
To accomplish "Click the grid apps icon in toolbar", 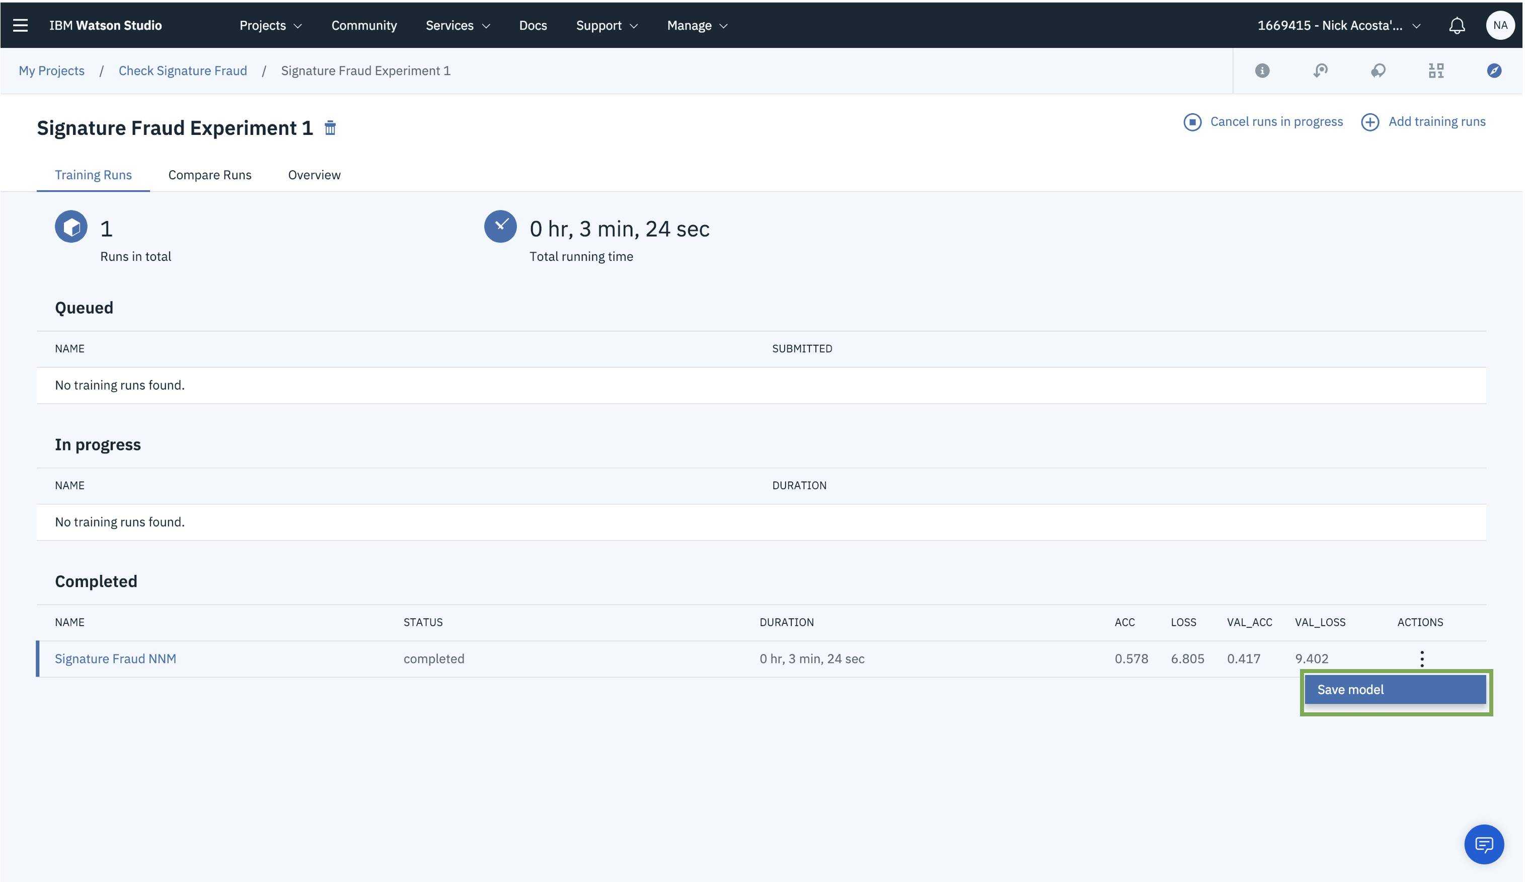I will pos(1435,71).
